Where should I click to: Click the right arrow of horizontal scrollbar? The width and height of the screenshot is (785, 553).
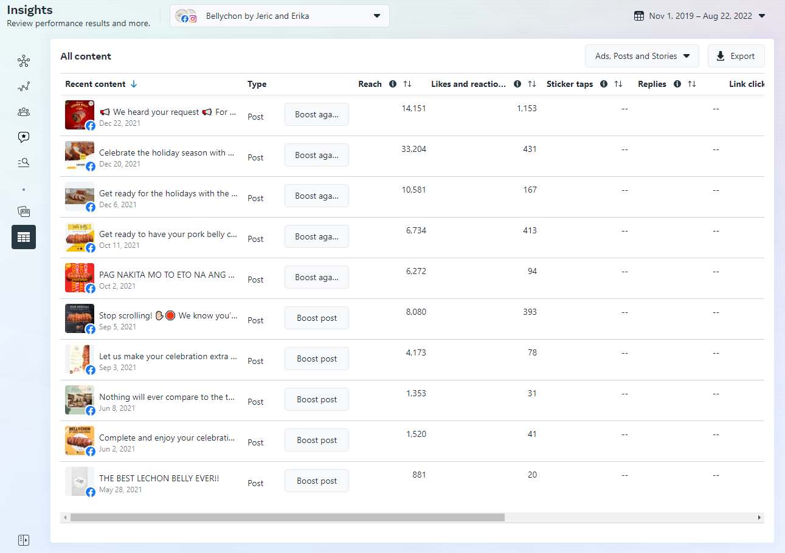(759, 518)
